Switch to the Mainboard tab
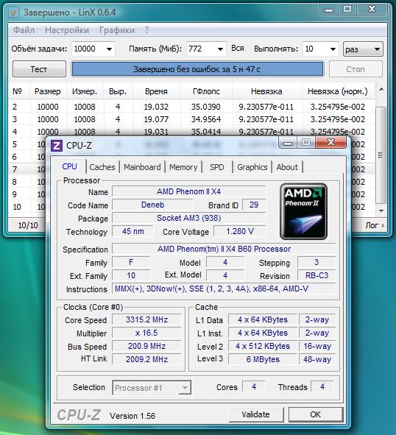The image size is (396, 435). pos(142,167)
